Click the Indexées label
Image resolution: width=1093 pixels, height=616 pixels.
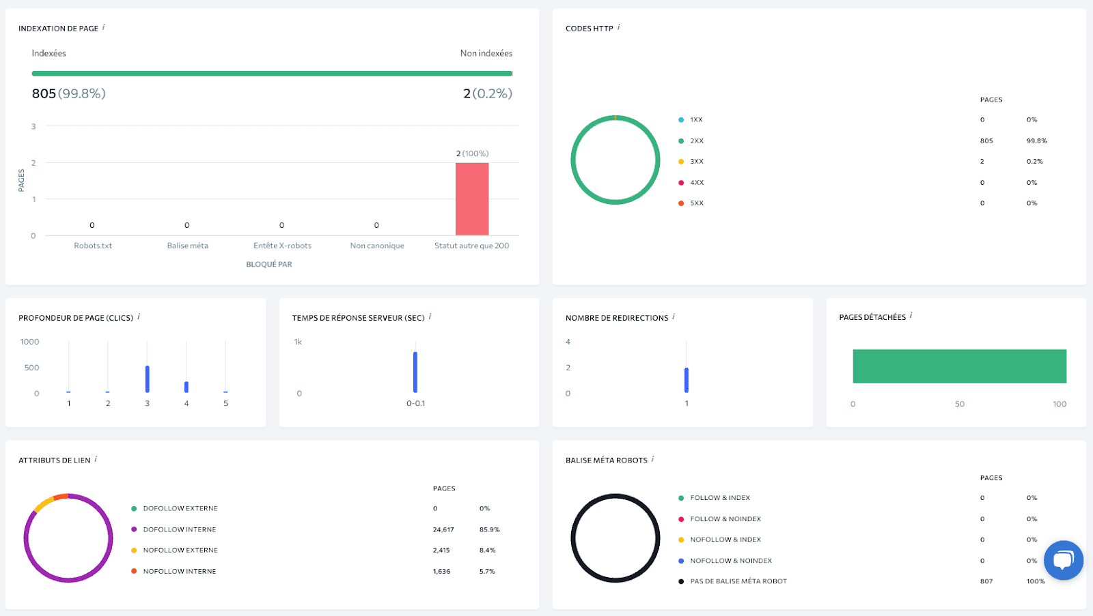click(x=49, y=53)
